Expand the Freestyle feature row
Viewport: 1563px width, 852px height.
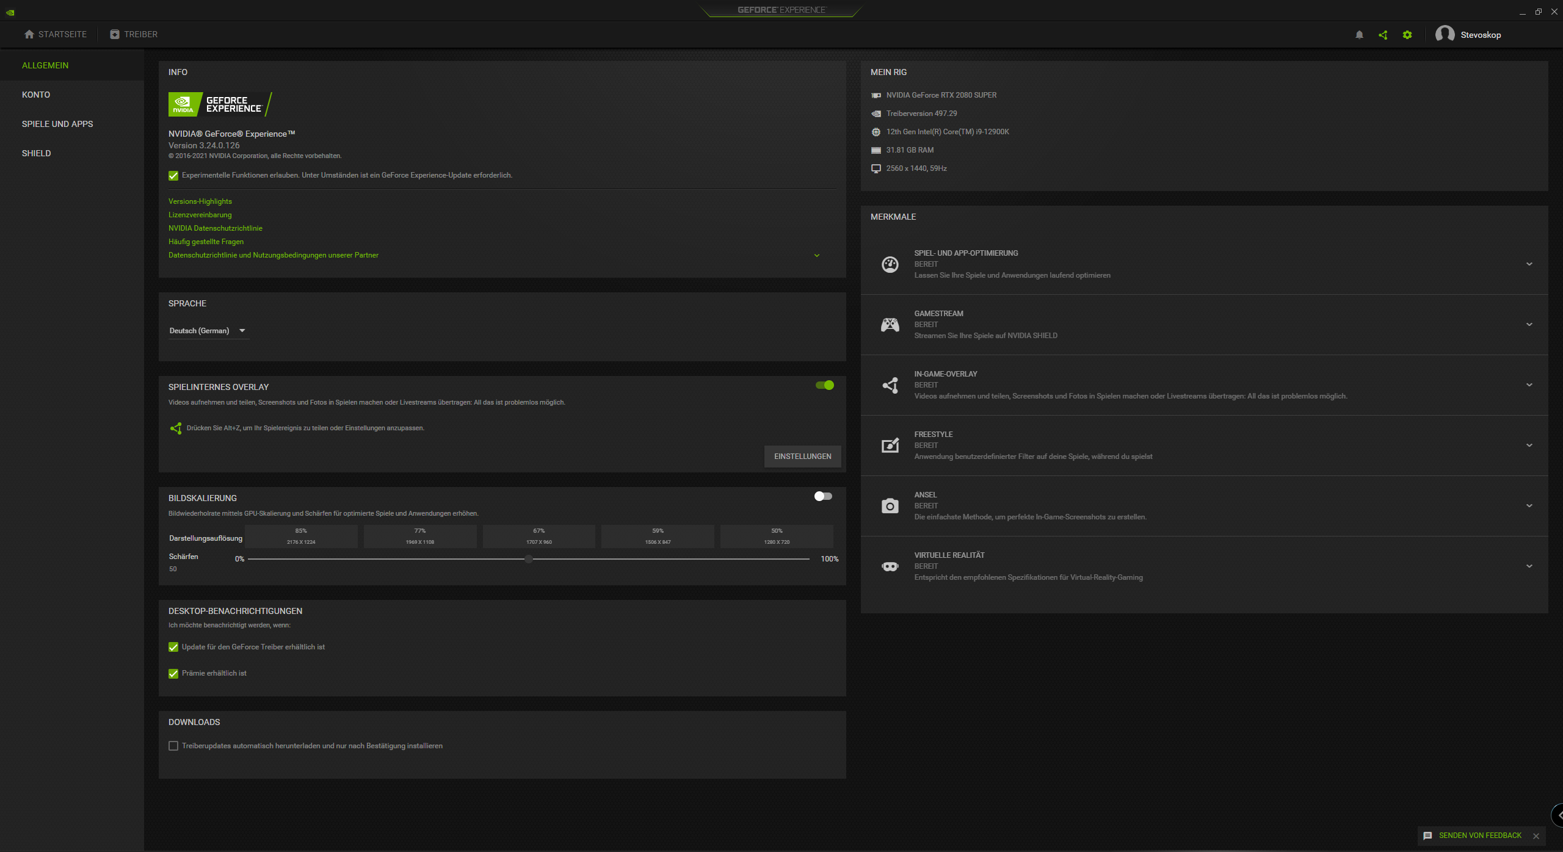tap(1529, 446)
